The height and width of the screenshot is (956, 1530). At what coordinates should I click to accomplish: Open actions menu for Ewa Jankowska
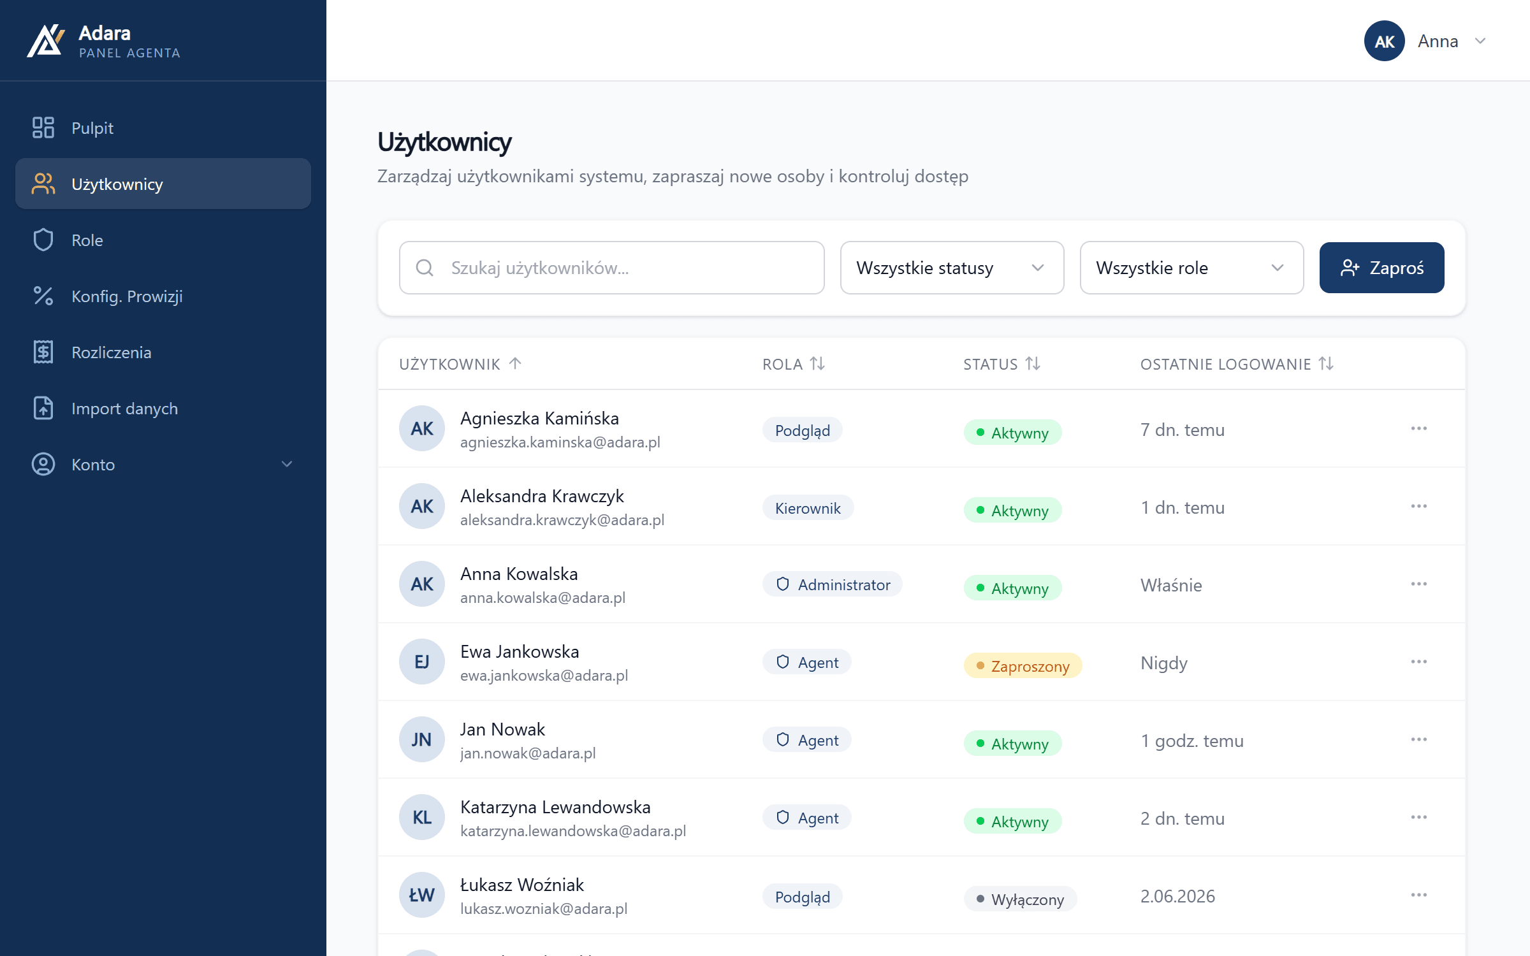coord(1419,662)
